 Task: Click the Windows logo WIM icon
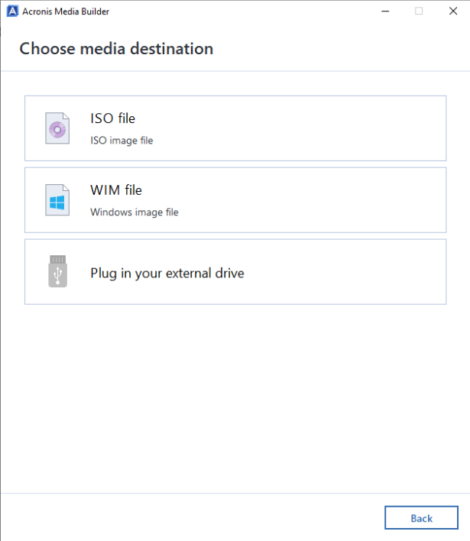tap(57, 200)
